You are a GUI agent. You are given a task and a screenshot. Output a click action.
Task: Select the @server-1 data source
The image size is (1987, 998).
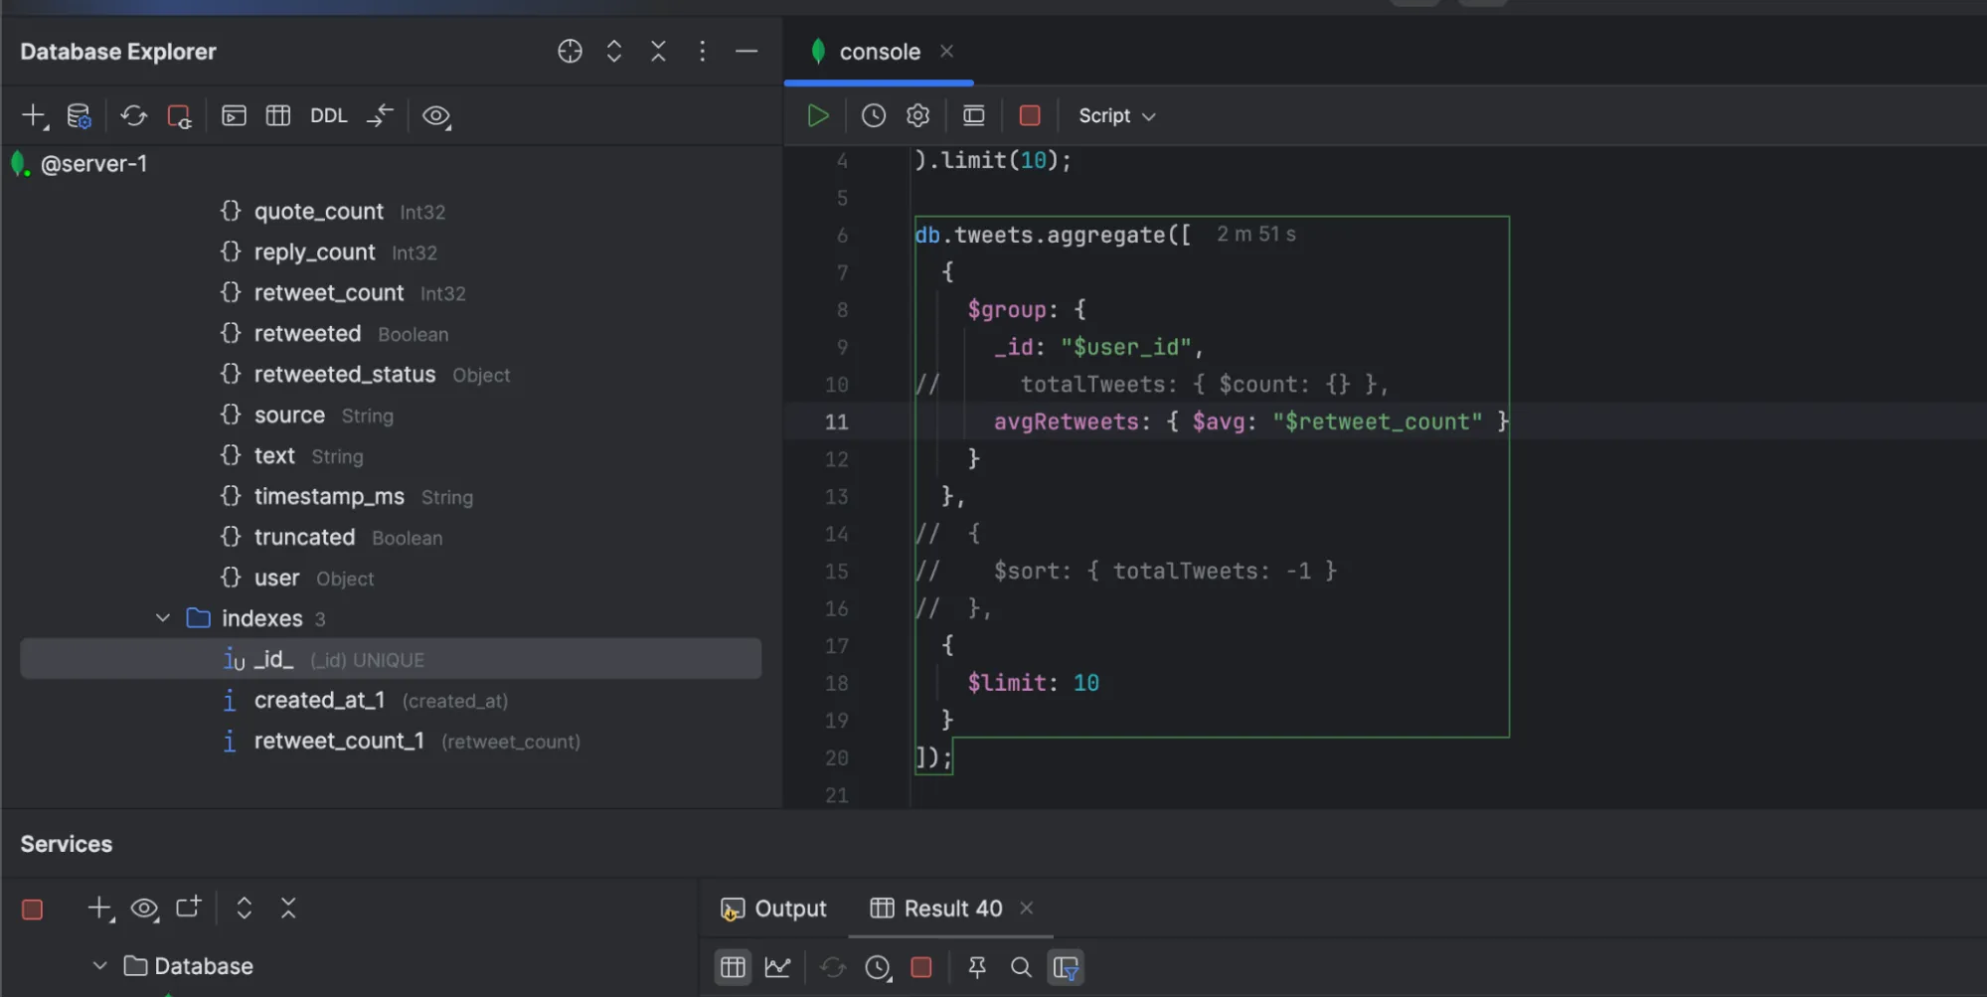[94, 164]
